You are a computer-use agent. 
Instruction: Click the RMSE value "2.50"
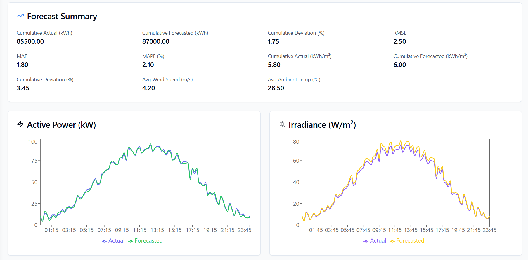pos(400,41)
